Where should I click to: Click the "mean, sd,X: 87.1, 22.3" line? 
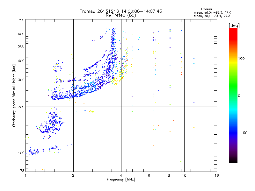tap(212, 16)
